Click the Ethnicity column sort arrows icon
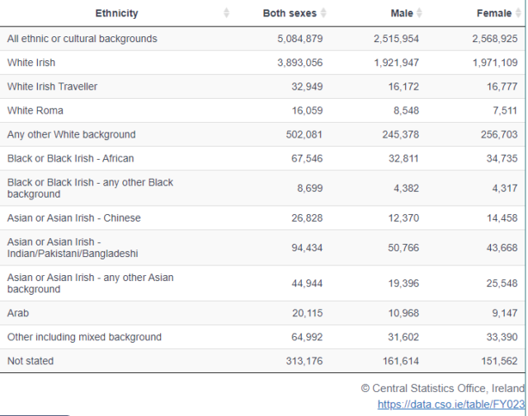This screenshot has height=416, width=528. [x=227, y=13]
